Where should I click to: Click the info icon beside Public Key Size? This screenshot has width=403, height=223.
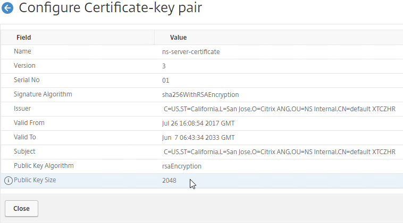[8, 181]
